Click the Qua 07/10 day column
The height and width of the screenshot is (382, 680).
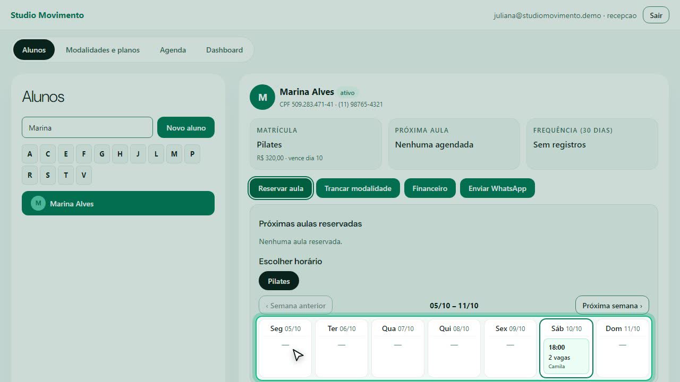[x=398, y=348]
